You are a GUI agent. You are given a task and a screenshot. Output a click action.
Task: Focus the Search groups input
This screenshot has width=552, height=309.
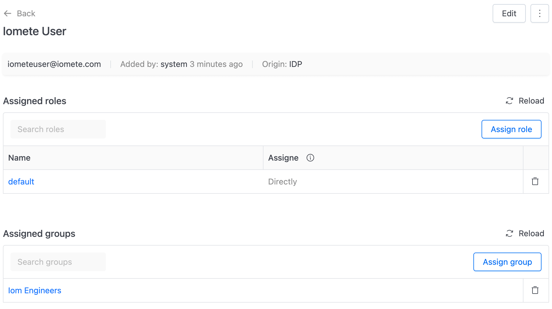point(58,262)
